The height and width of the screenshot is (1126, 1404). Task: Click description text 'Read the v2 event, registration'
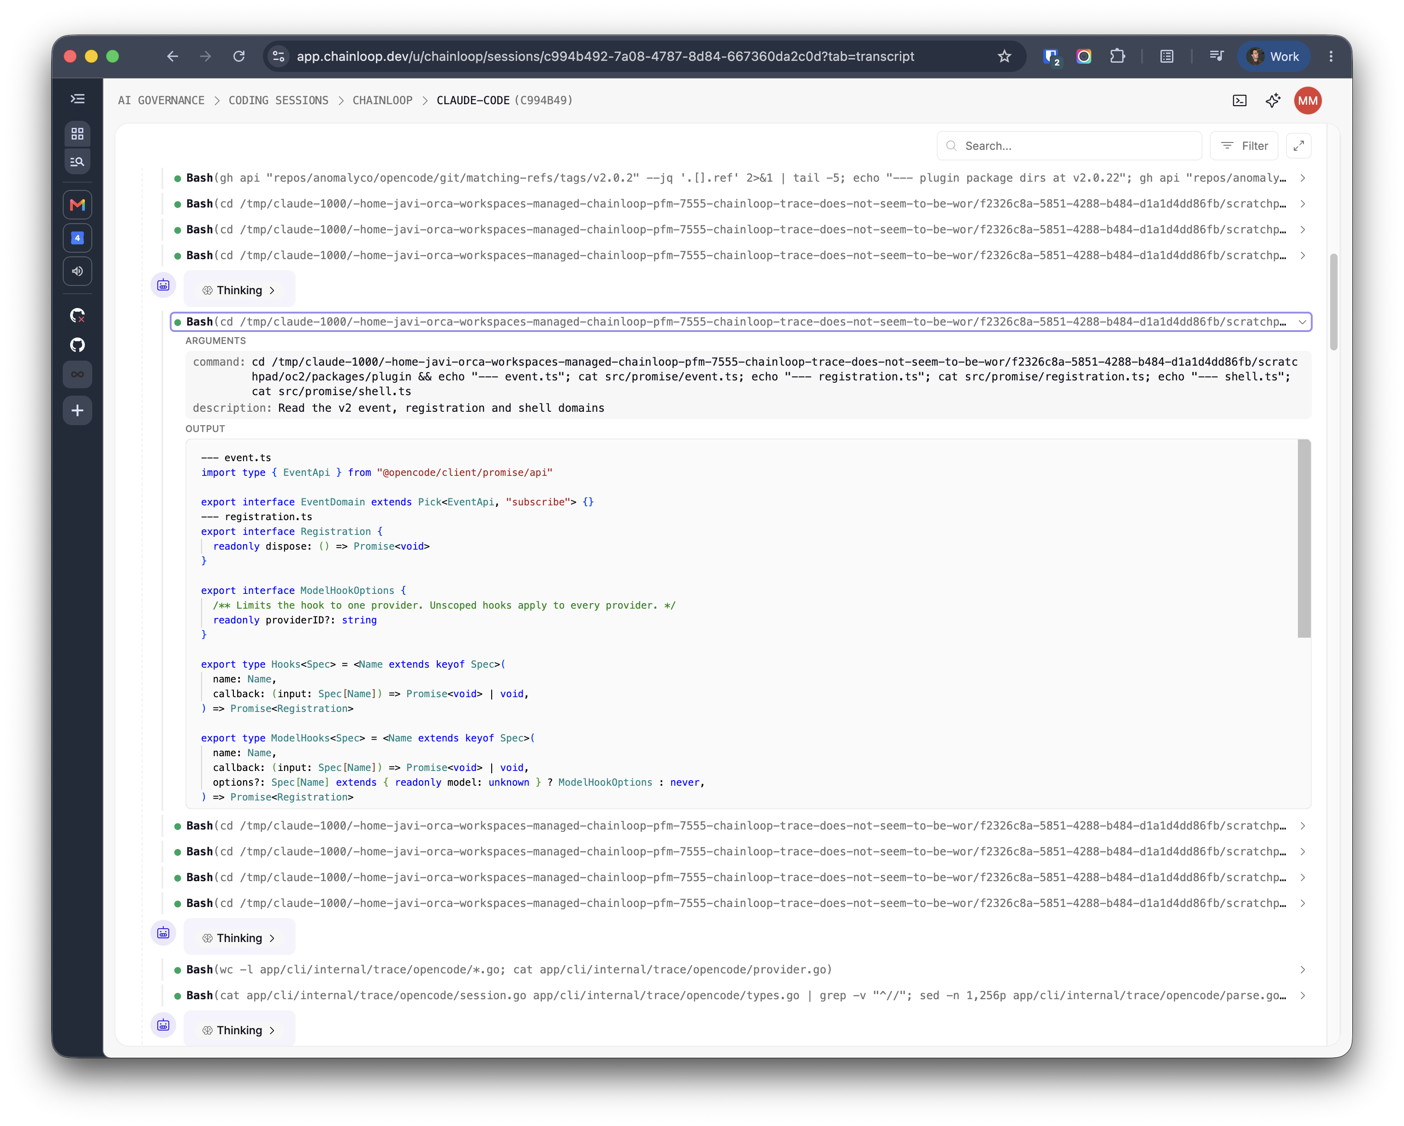pyautogui.click(x=441, y=408)
